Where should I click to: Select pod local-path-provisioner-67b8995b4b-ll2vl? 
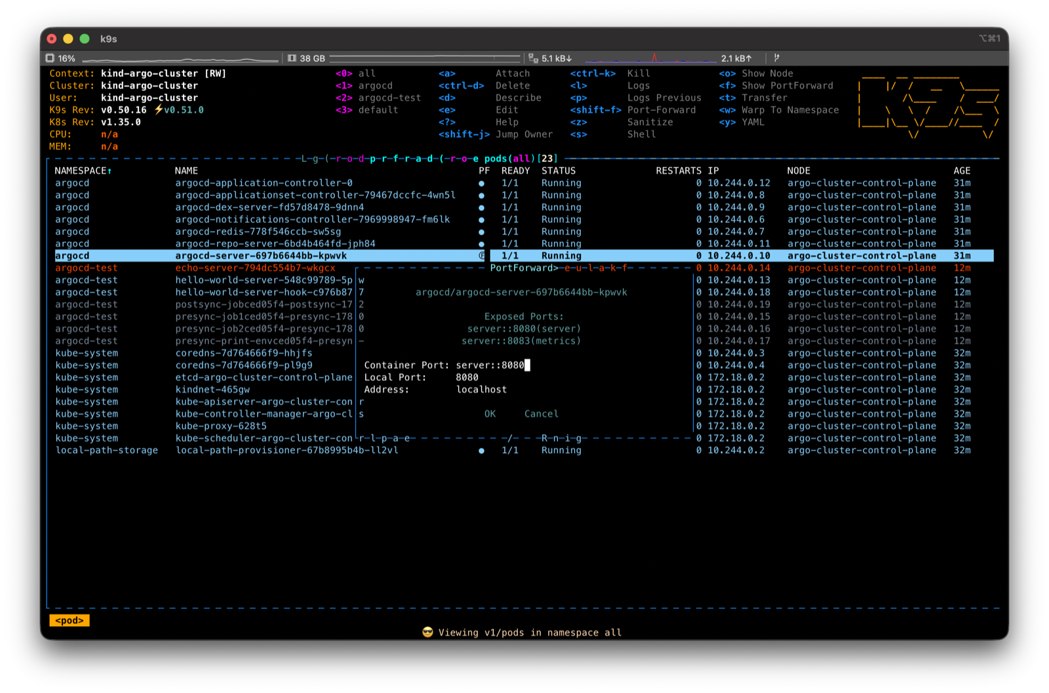[x=287, y=450]
